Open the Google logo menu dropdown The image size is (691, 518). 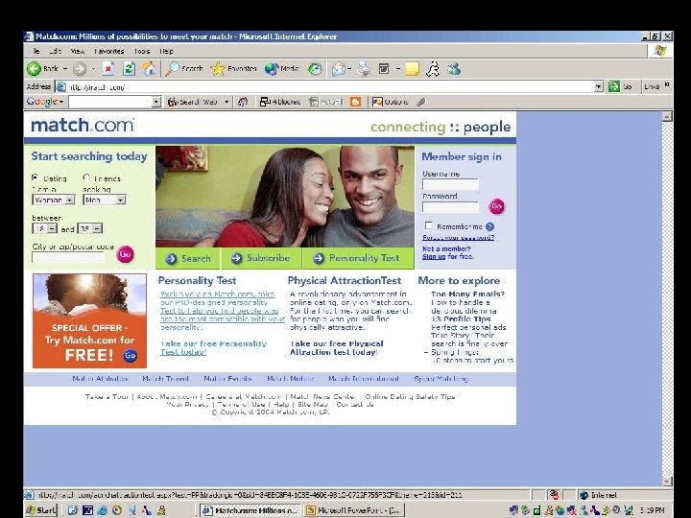coord(45,102)
